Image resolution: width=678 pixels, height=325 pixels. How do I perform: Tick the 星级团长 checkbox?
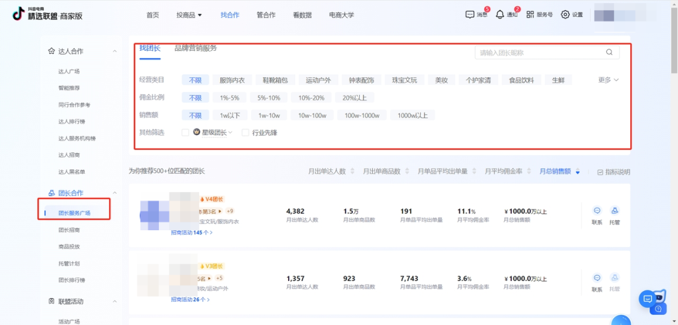(x=185, y=132)
